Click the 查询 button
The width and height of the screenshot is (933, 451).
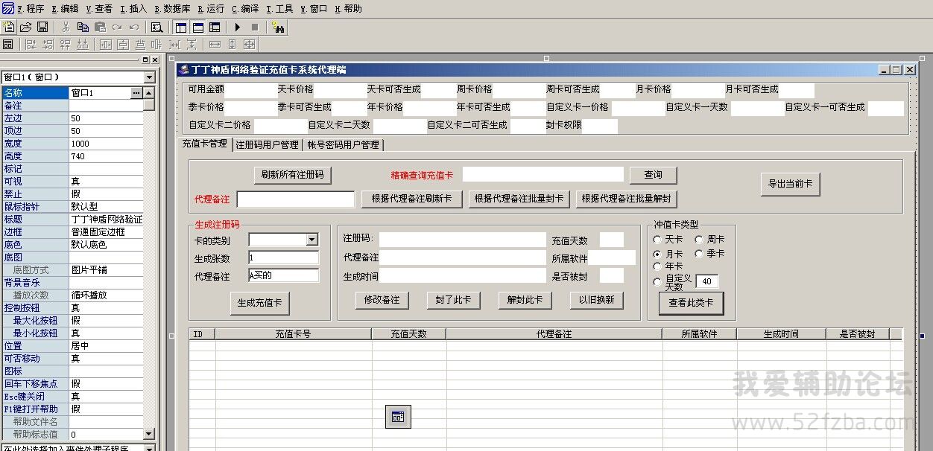pos(654,175)
